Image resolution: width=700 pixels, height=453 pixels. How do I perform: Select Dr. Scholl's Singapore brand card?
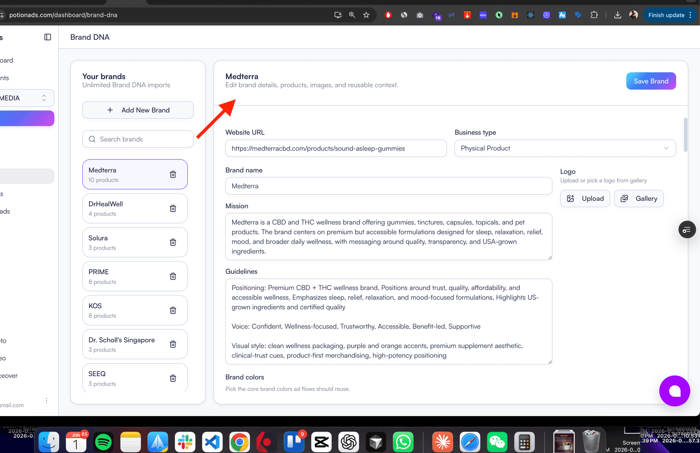[135, 344]
